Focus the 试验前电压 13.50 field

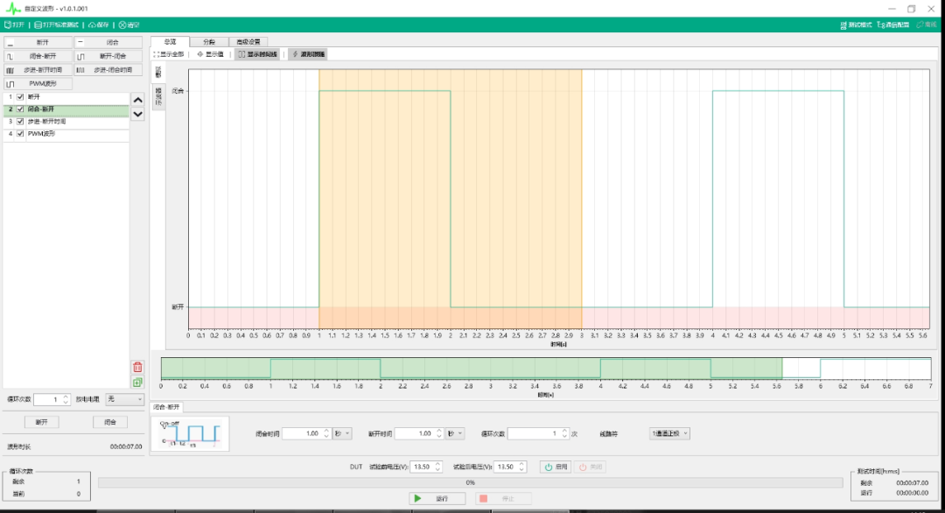422,467
